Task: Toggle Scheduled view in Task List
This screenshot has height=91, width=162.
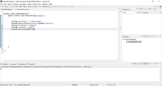Action: coord(143,9)
